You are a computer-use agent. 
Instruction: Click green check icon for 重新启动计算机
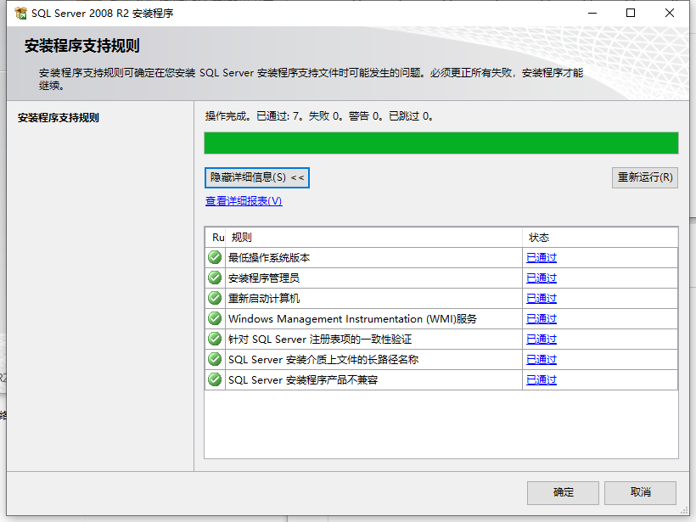coord(215,298)
